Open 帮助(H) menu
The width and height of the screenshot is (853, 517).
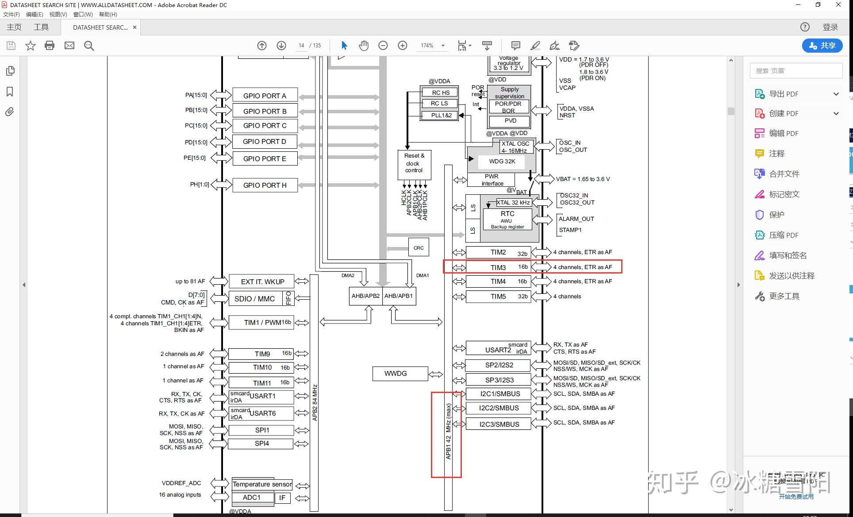108,15
